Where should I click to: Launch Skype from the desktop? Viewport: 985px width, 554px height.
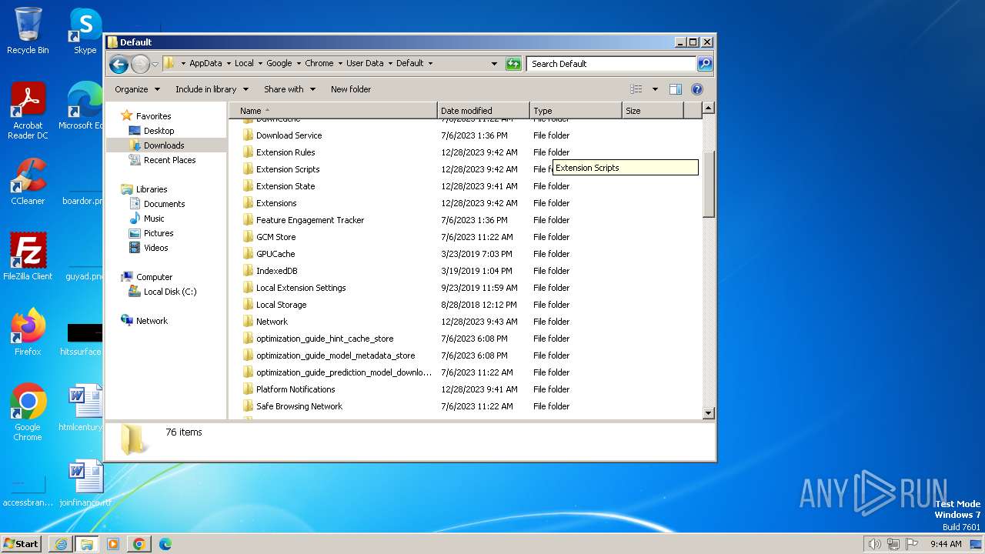point(85,31)
